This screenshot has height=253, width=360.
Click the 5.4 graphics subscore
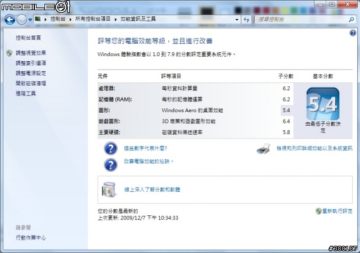click(x=286, y=111)
